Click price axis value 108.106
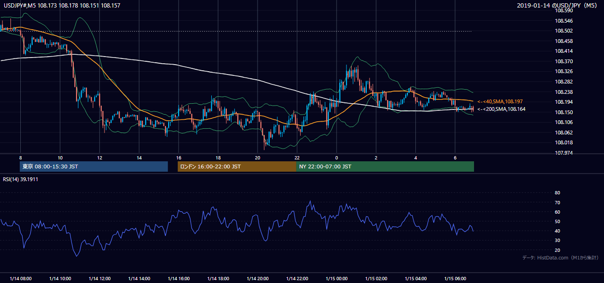604x283 pixels. [x=563, y=122]
